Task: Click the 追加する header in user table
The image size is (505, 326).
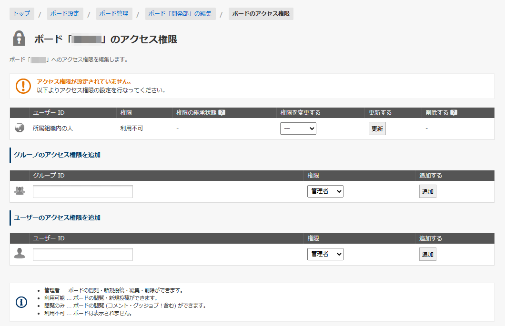Action: 431,238
